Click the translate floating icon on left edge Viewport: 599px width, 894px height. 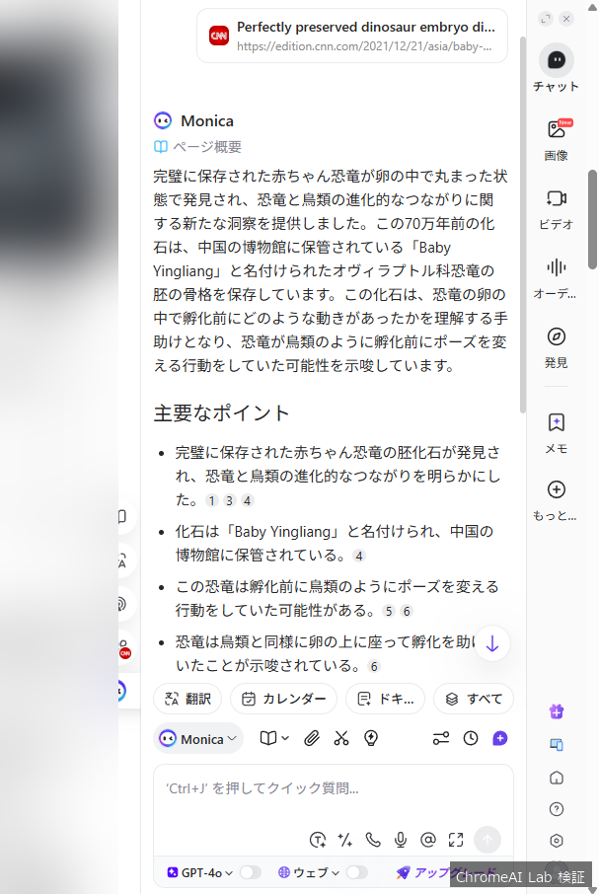coord(122,561)
